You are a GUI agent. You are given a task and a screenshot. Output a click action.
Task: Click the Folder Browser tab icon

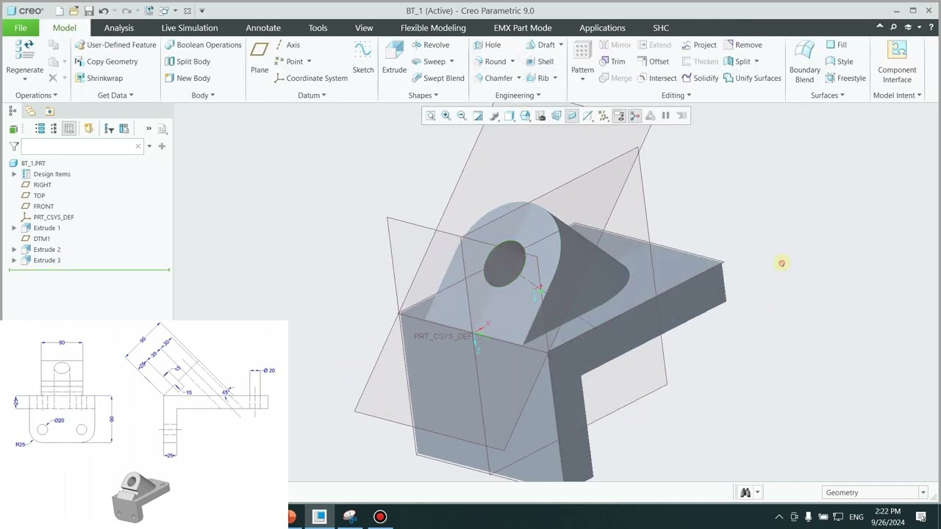pos(30,111)
